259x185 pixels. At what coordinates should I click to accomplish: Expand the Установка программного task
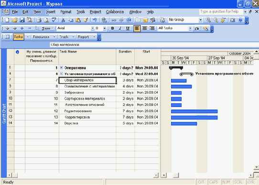tap(62, 74)
